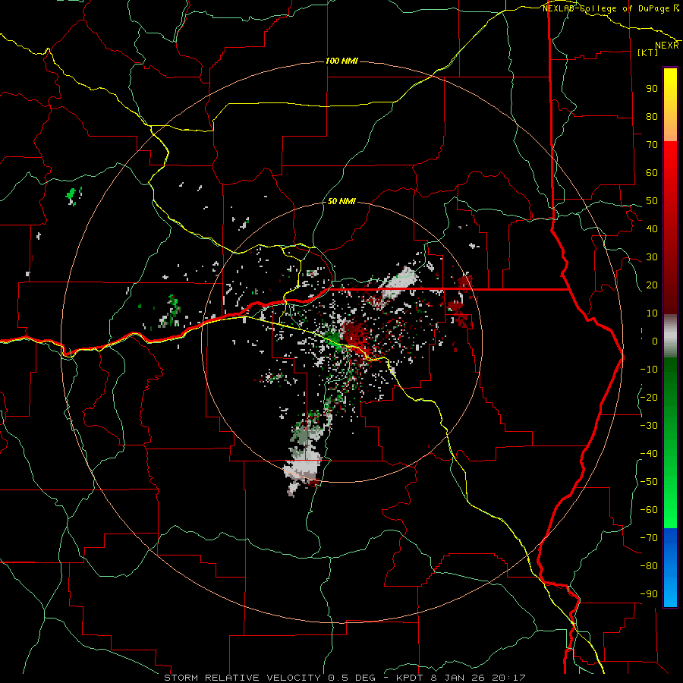Viewport: 683px width, 683px height.
Task: Click the bright green segment of the color bar
Action: 670,442
